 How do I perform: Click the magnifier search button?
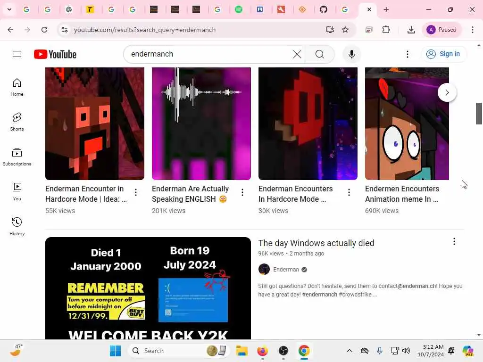[320, 54]
